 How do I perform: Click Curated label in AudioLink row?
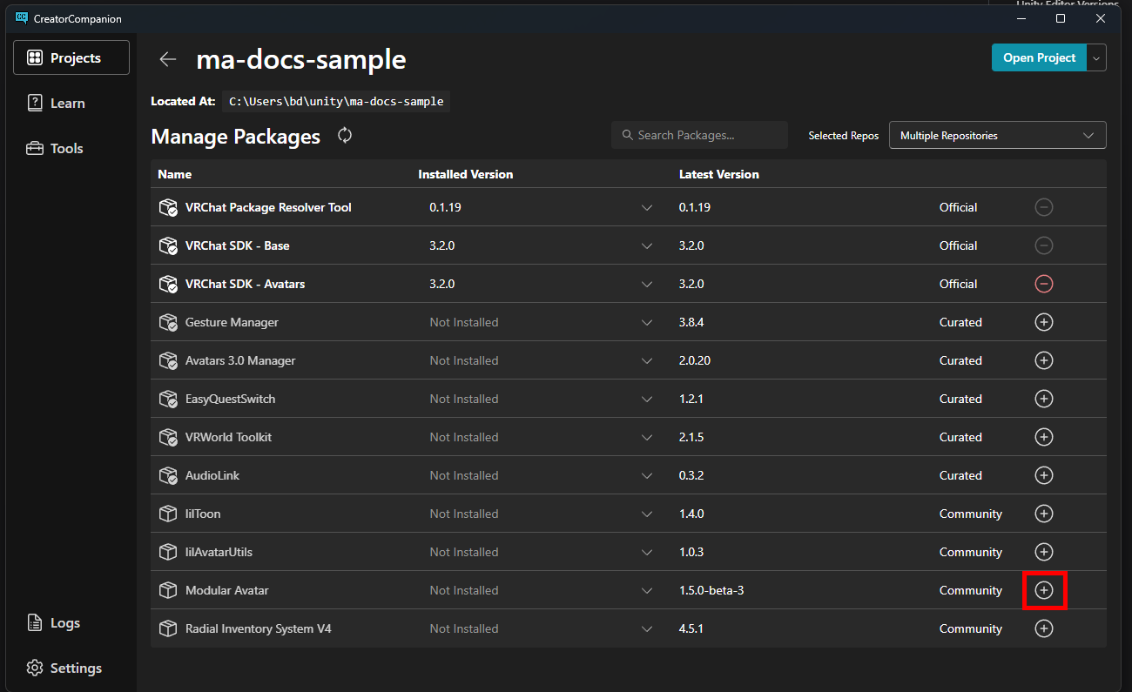[960, 475]
